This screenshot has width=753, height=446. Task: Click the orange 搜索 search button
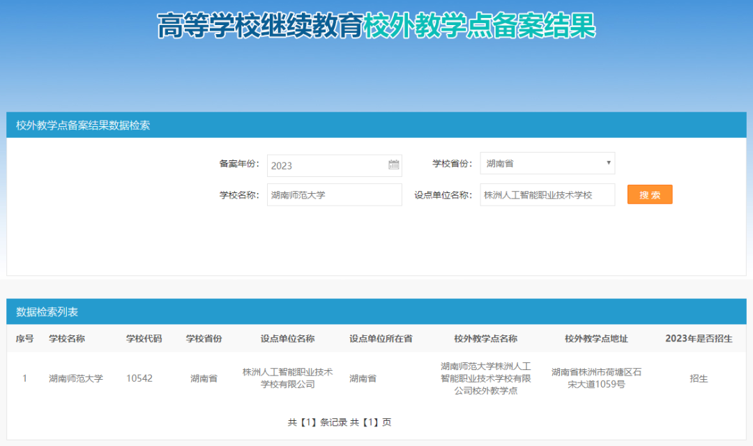click(x=649, y=194)
